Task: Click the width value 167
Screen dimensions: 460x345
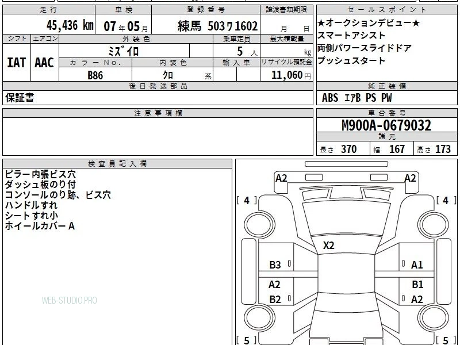Action: coord(397,149)
